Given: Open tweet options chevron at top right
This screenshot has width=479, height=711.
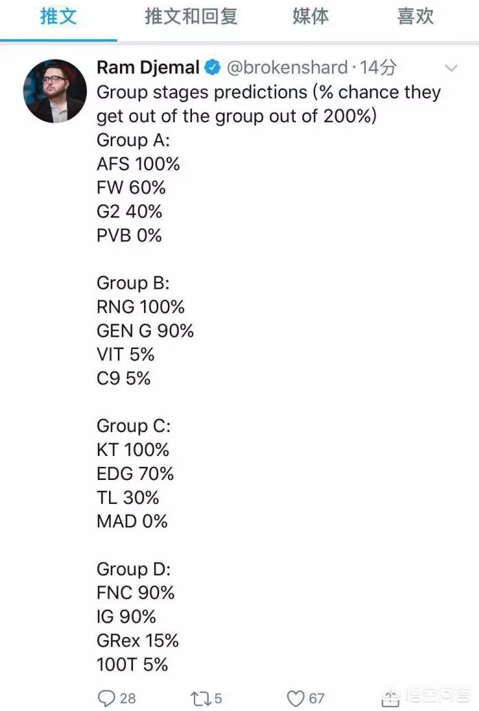Looking at the screenshot, I should point(451,69).
